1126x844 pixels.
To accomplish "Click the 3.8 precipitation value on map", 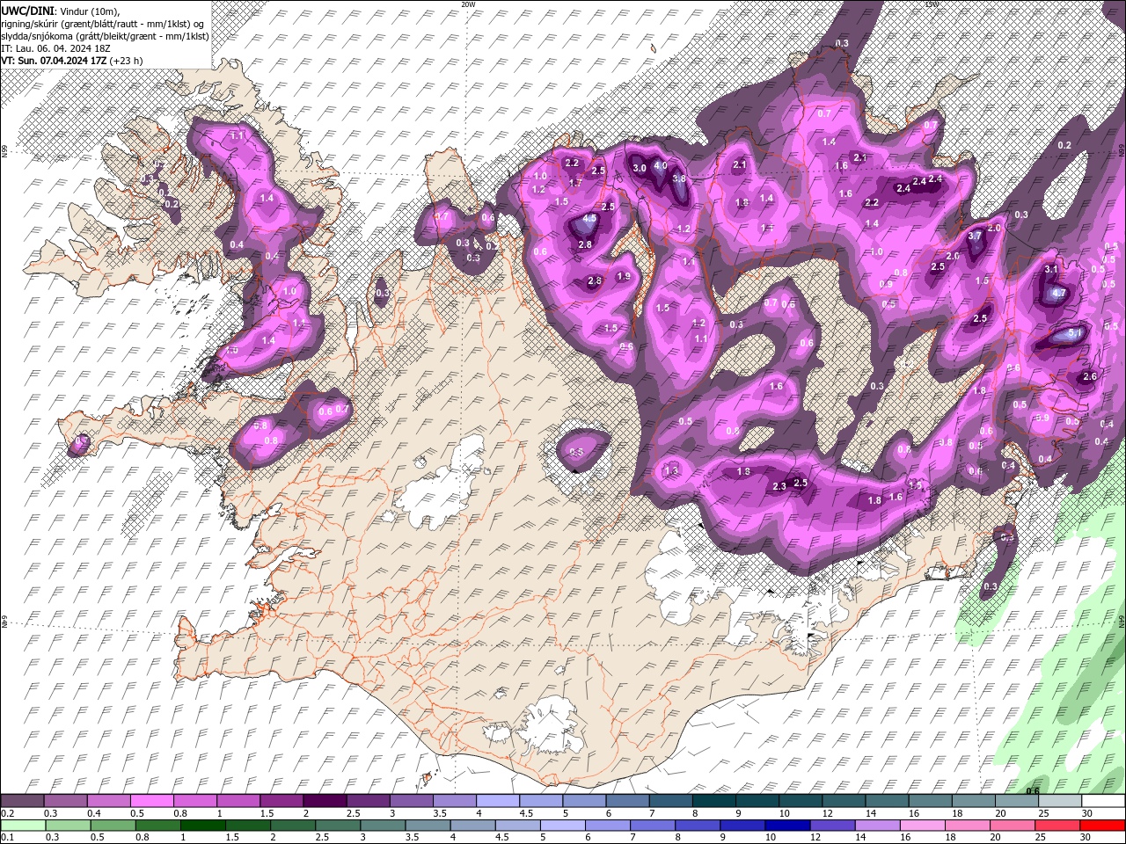I will click(x=678, y=178).
